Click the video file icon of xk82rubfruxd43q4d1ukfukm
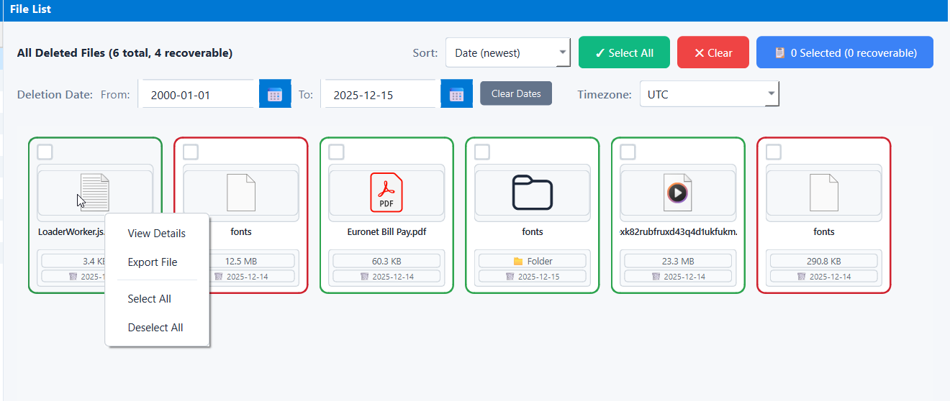Screen dimensions: 950x401 pyautogui.click(x=677, y=193)
